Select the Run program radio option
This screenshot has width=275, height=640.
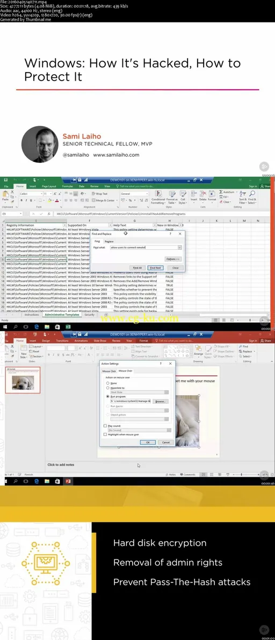[108, 396]
